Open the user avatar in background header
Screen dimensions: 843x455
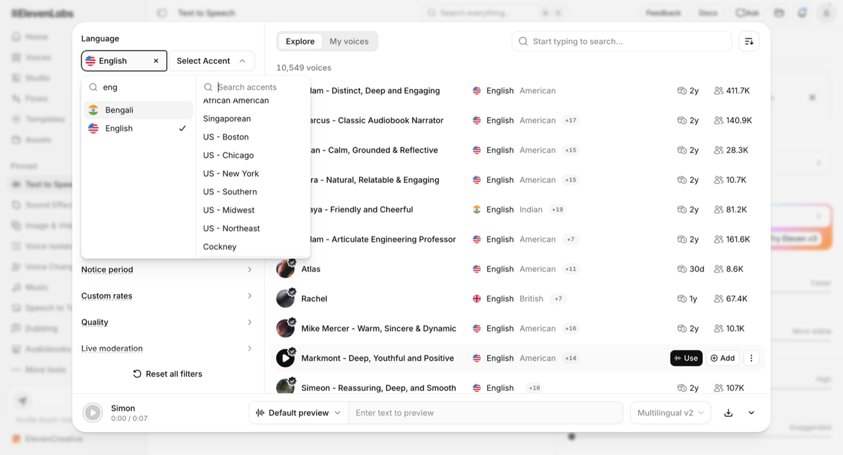826,13
